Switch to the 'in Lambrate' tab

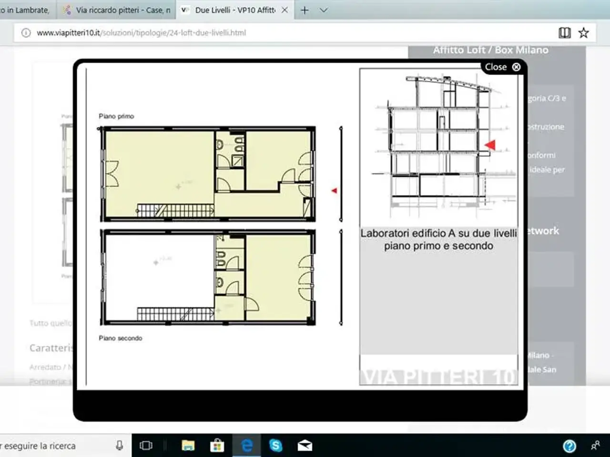[28, 10]
